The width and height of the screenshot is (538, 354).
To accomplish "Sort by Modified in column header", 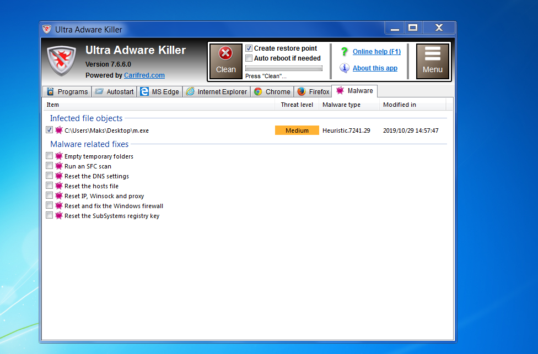I will click(412, 105).
